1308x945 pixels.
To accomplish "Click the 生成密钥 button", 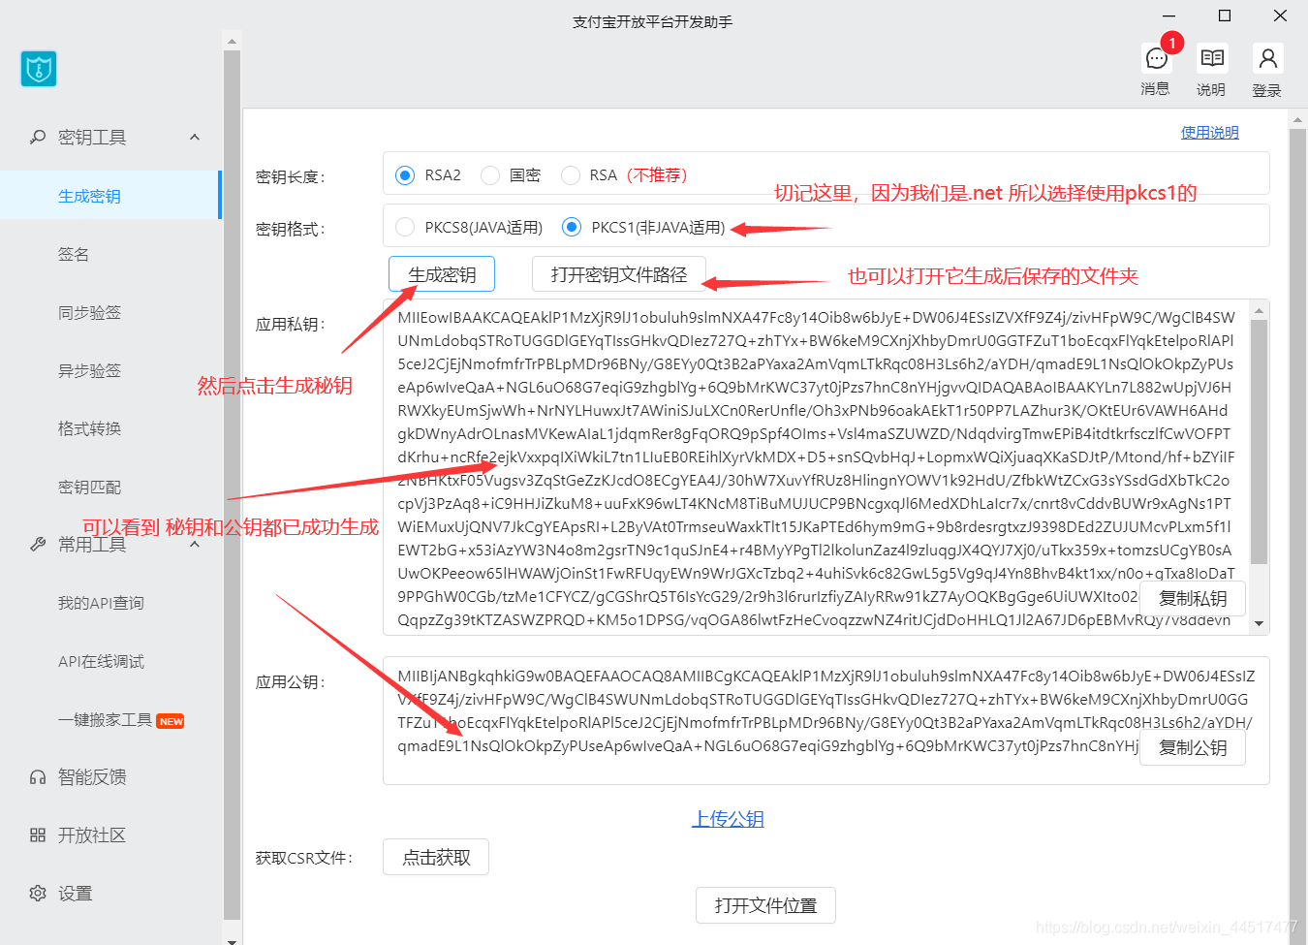I will click(x=442, y=274).
